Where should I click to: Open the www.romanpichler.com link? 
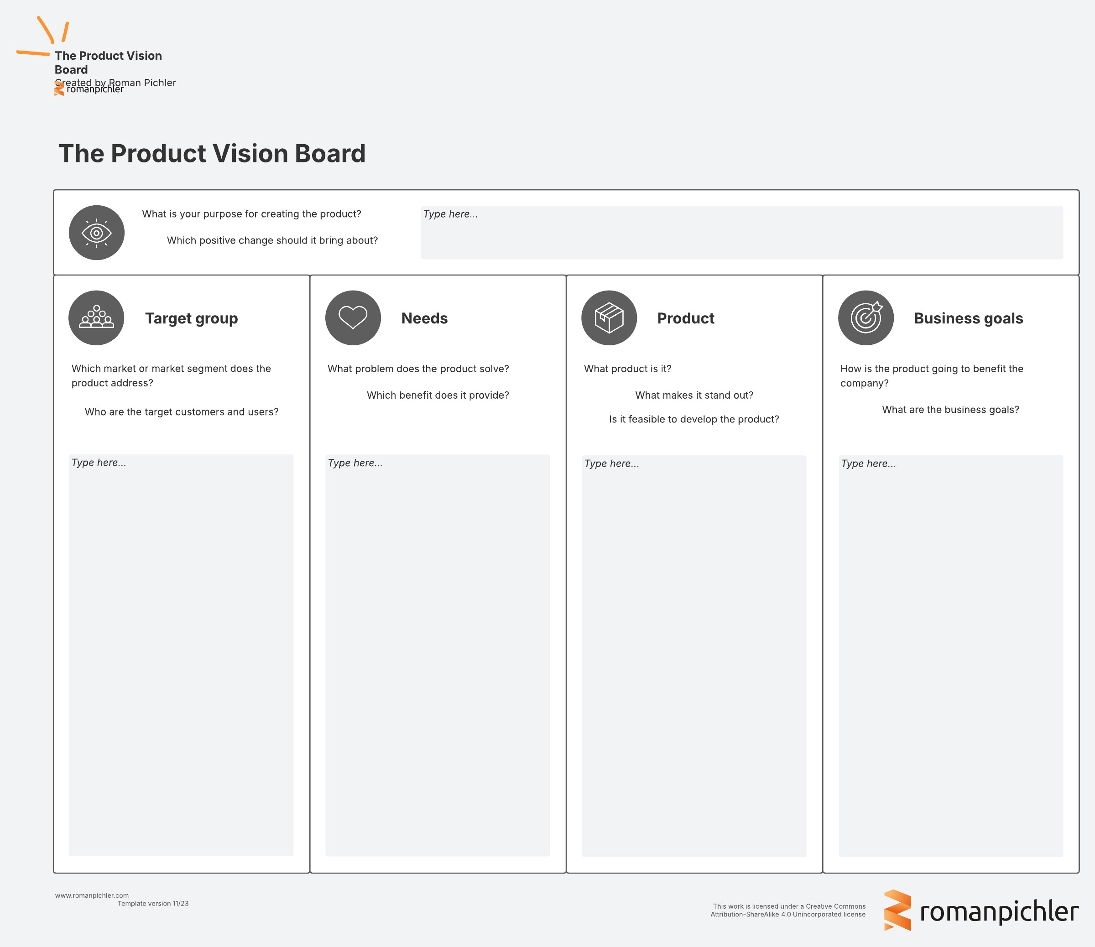[x=92, y=895]
